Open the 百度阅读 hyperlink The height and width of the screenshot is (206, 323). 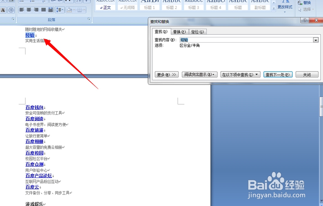pos(34,119)
